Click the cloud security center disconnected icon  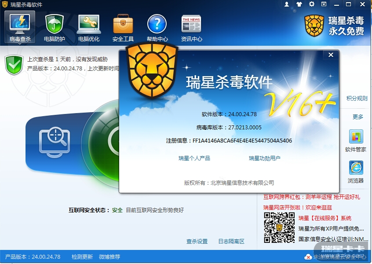[x=308, y=257]
